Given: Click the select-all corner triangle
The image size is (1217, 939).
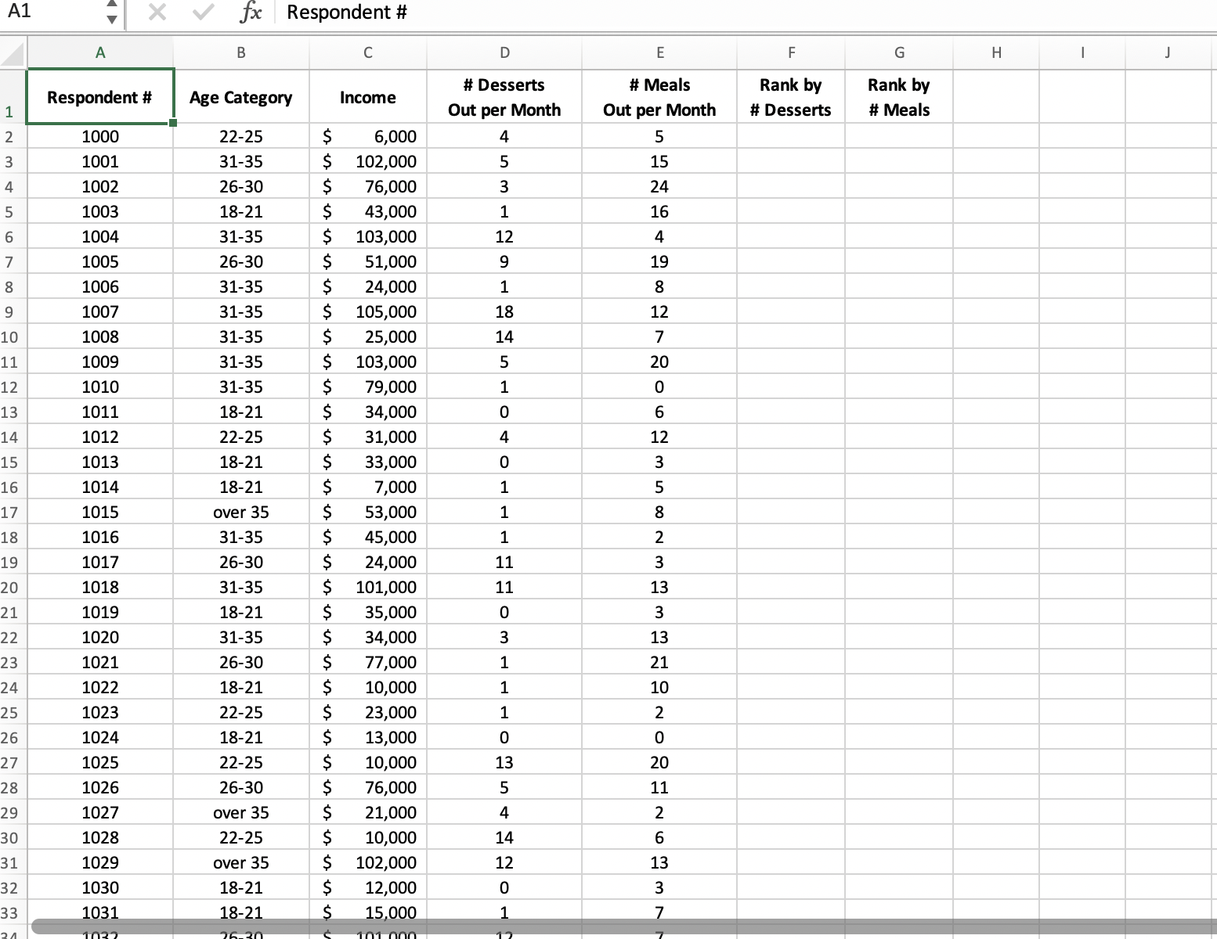Looking at the screenshot, I should coord(13,53).
